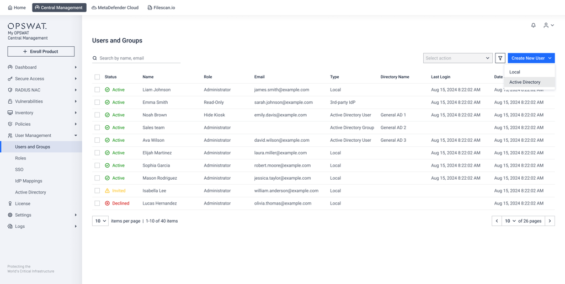Tick the select-all checkbox in table header
The image size is (565, 284).
(97, 77)
